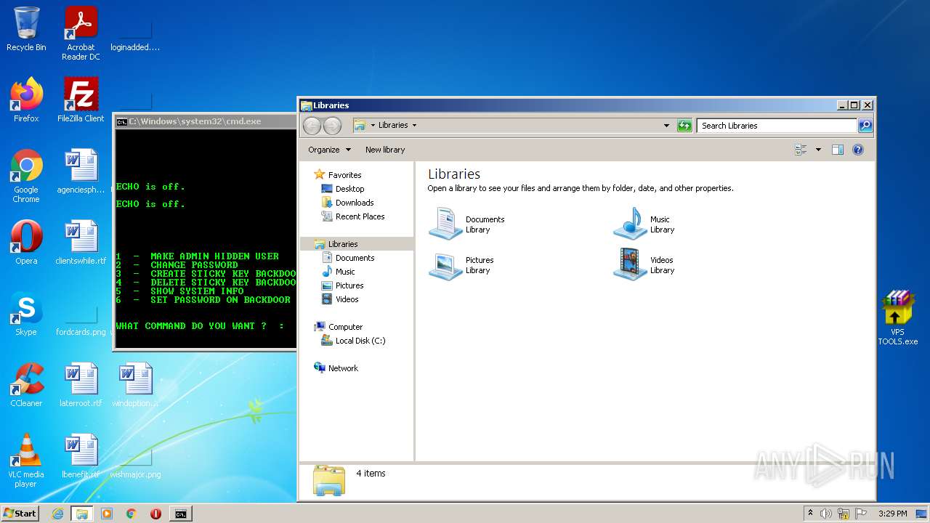Click the New library button

385,150
